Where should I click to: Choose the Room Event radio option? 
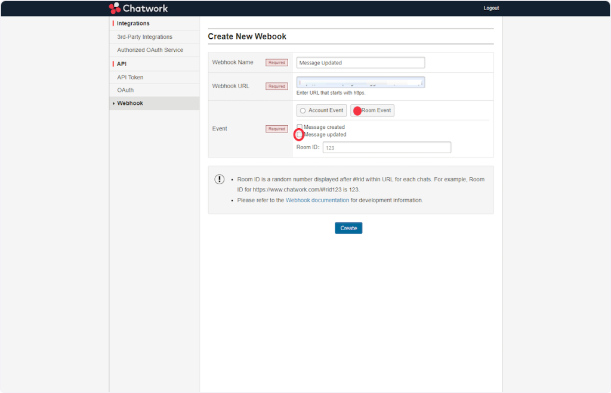357,111
